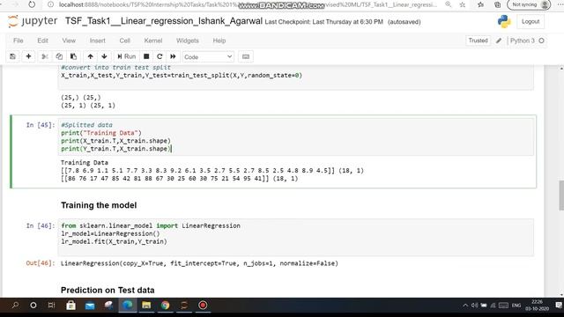
Task: Open the volume control in system tray
Action: [x=474, y=306]
